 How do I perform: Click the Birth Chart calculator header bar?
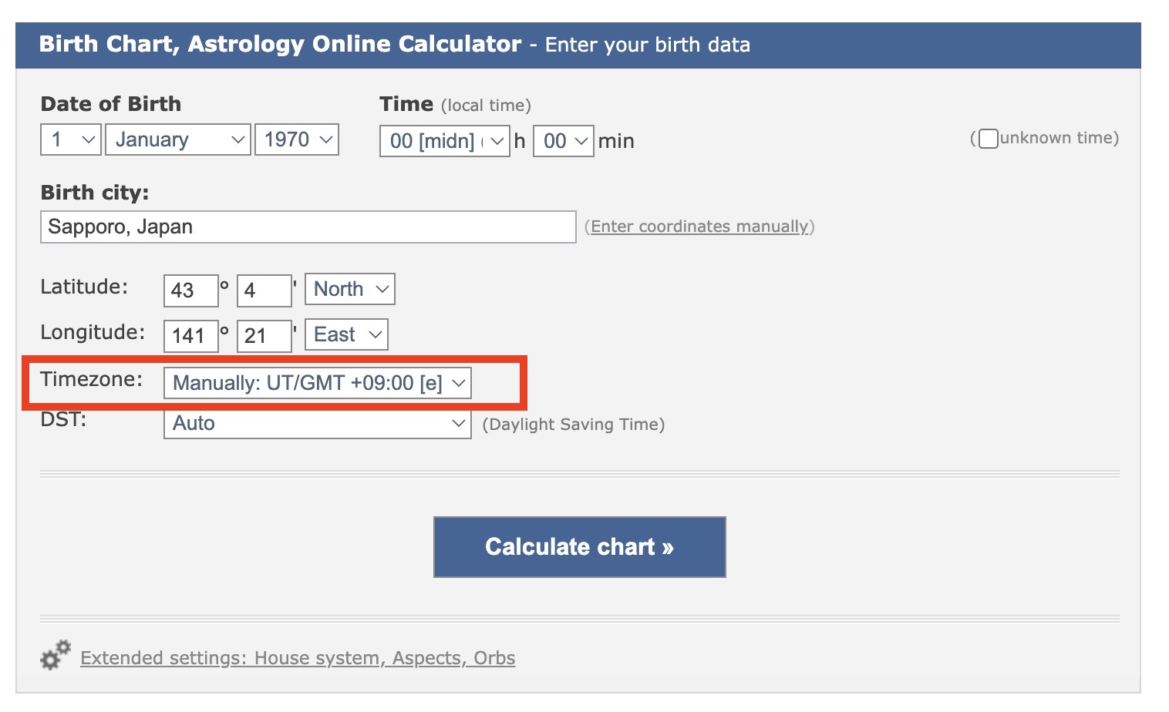(578, 45)
